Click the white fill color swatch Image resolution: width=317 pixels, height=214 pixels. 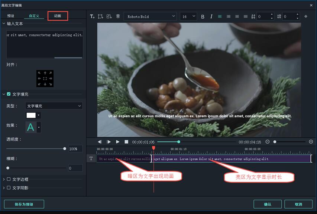31,116
